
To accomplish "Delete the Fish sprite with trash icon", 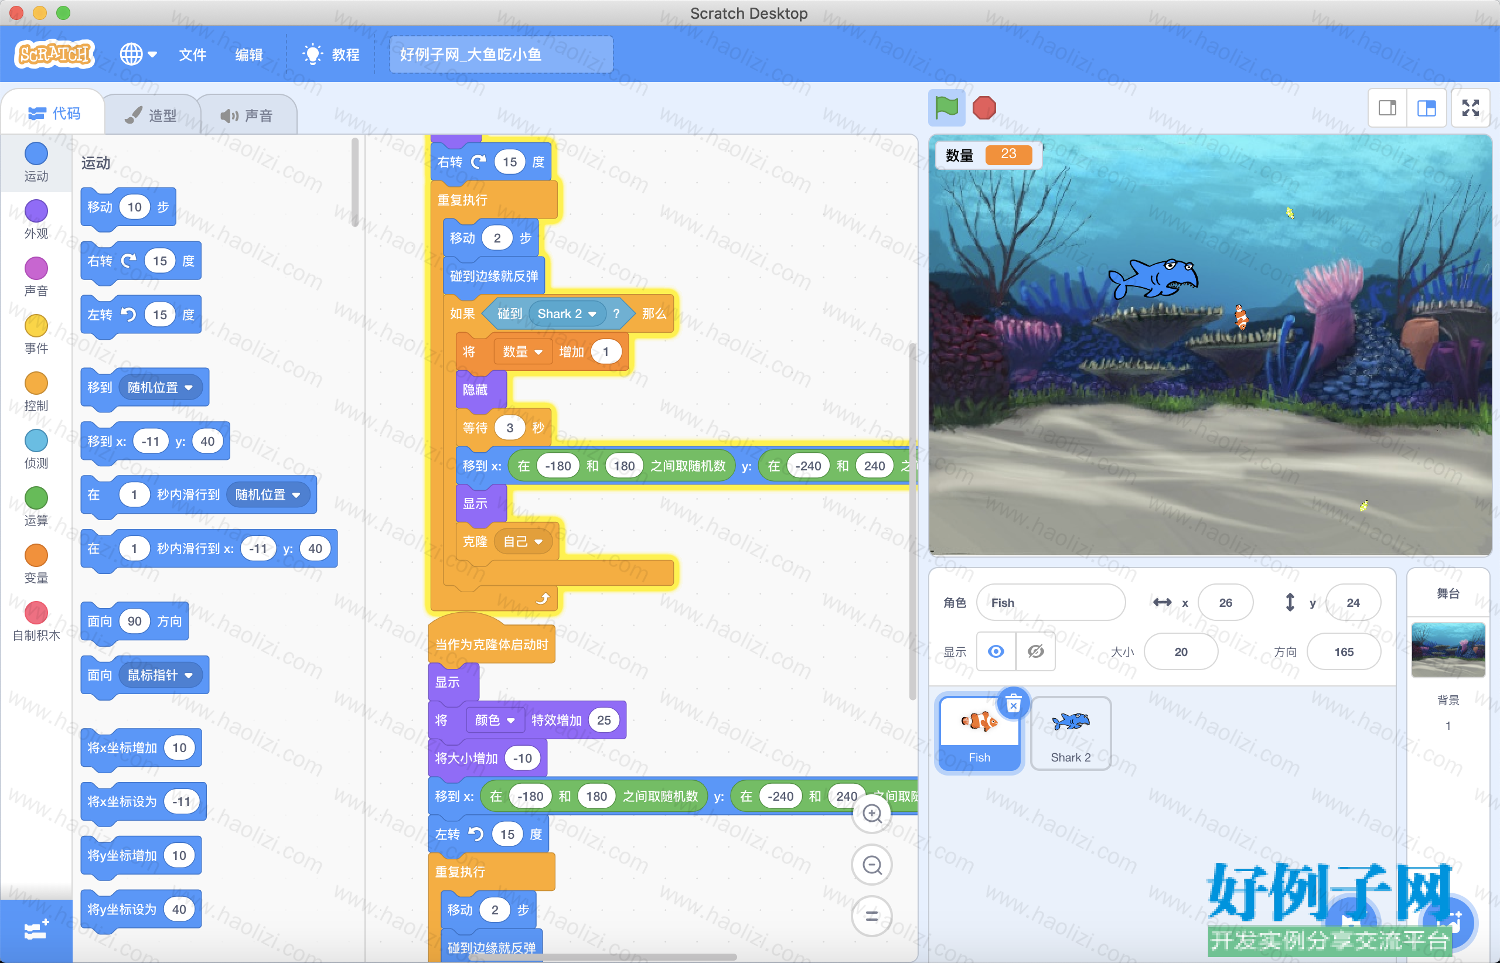I will coord(1013,704).
